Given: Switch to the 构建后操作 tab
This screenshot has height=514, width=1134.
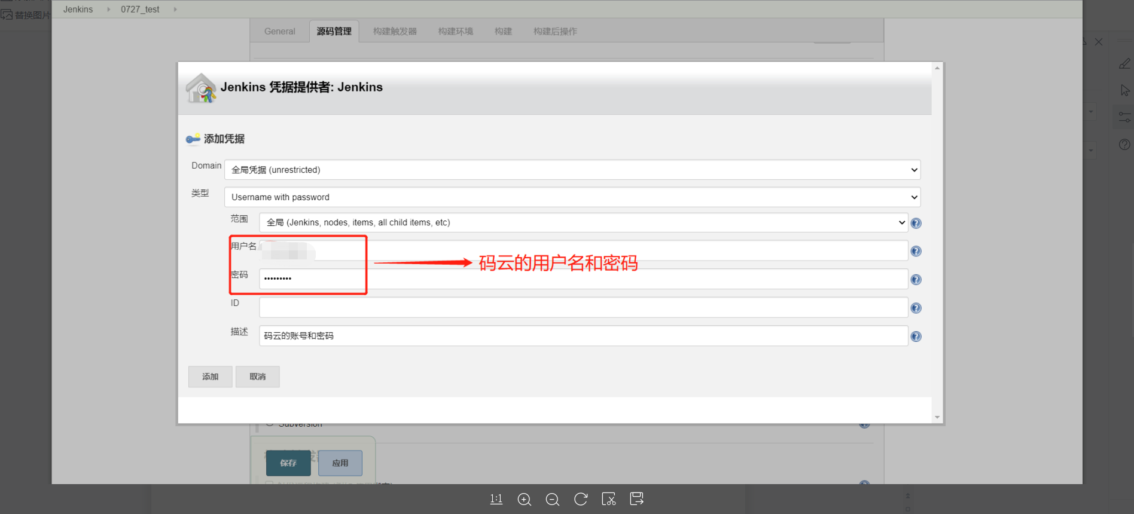Looking at the screenshot, I should click(555, 31).
